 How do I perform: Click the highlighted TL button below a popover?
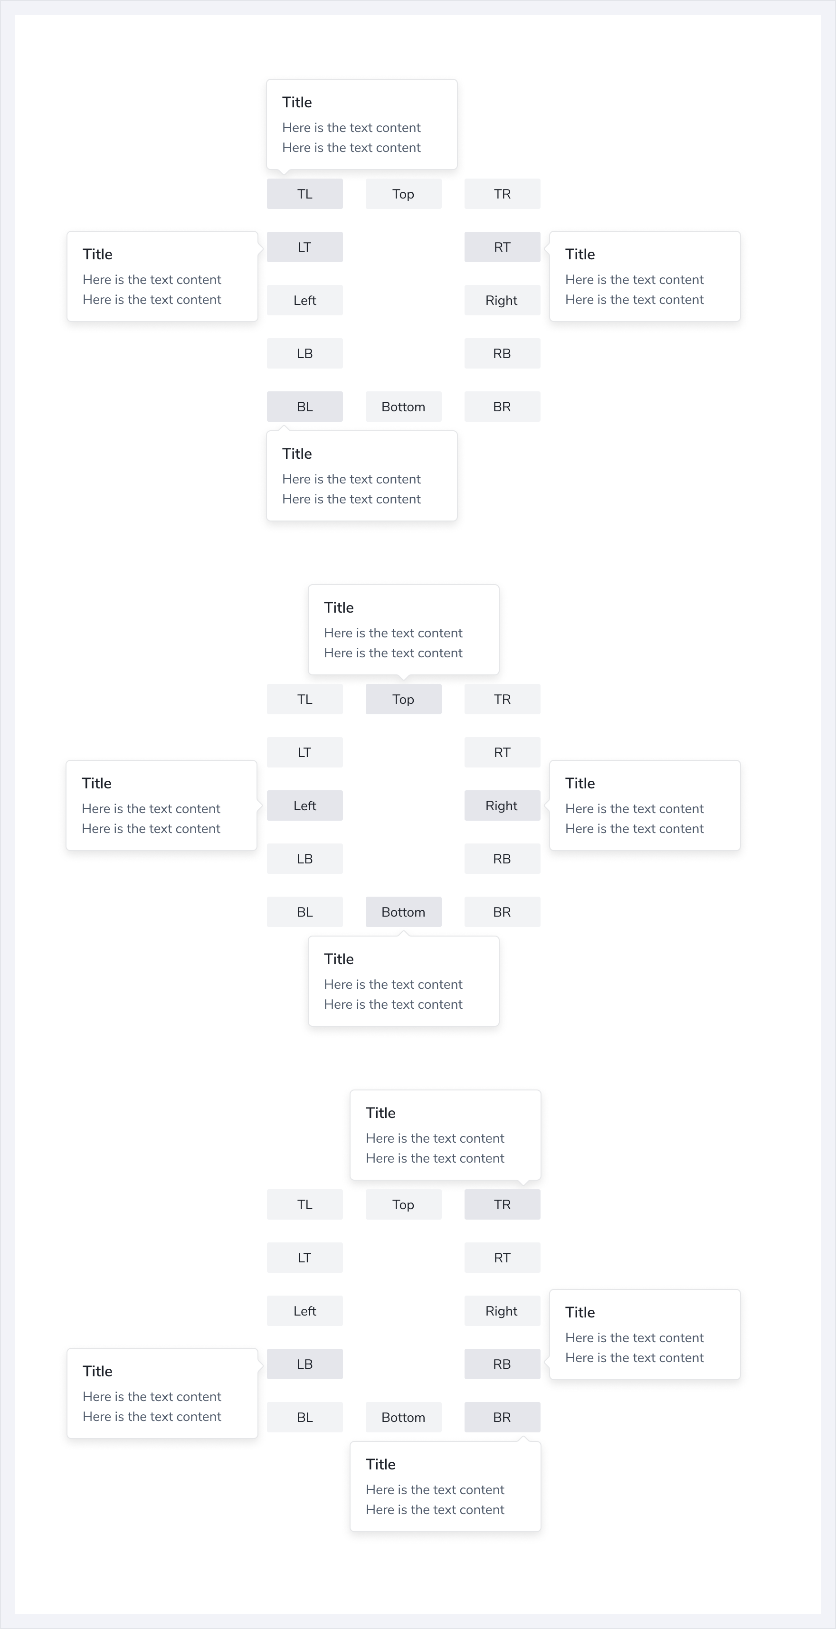click(x=304, y=193)
